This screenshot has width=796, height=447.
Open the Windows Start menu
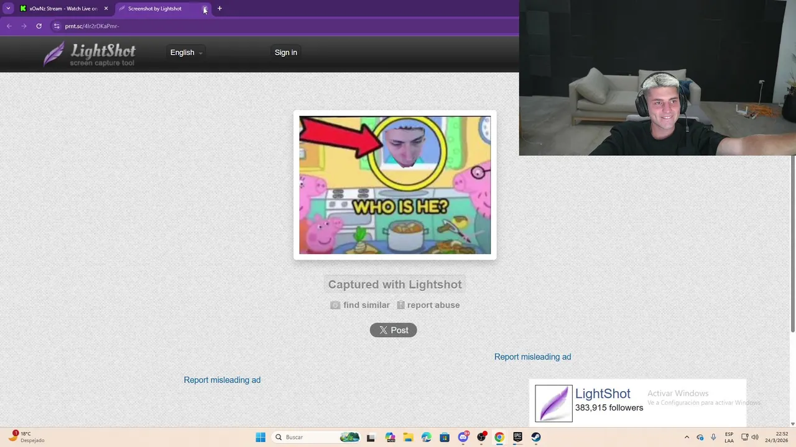tap(261, 437)
